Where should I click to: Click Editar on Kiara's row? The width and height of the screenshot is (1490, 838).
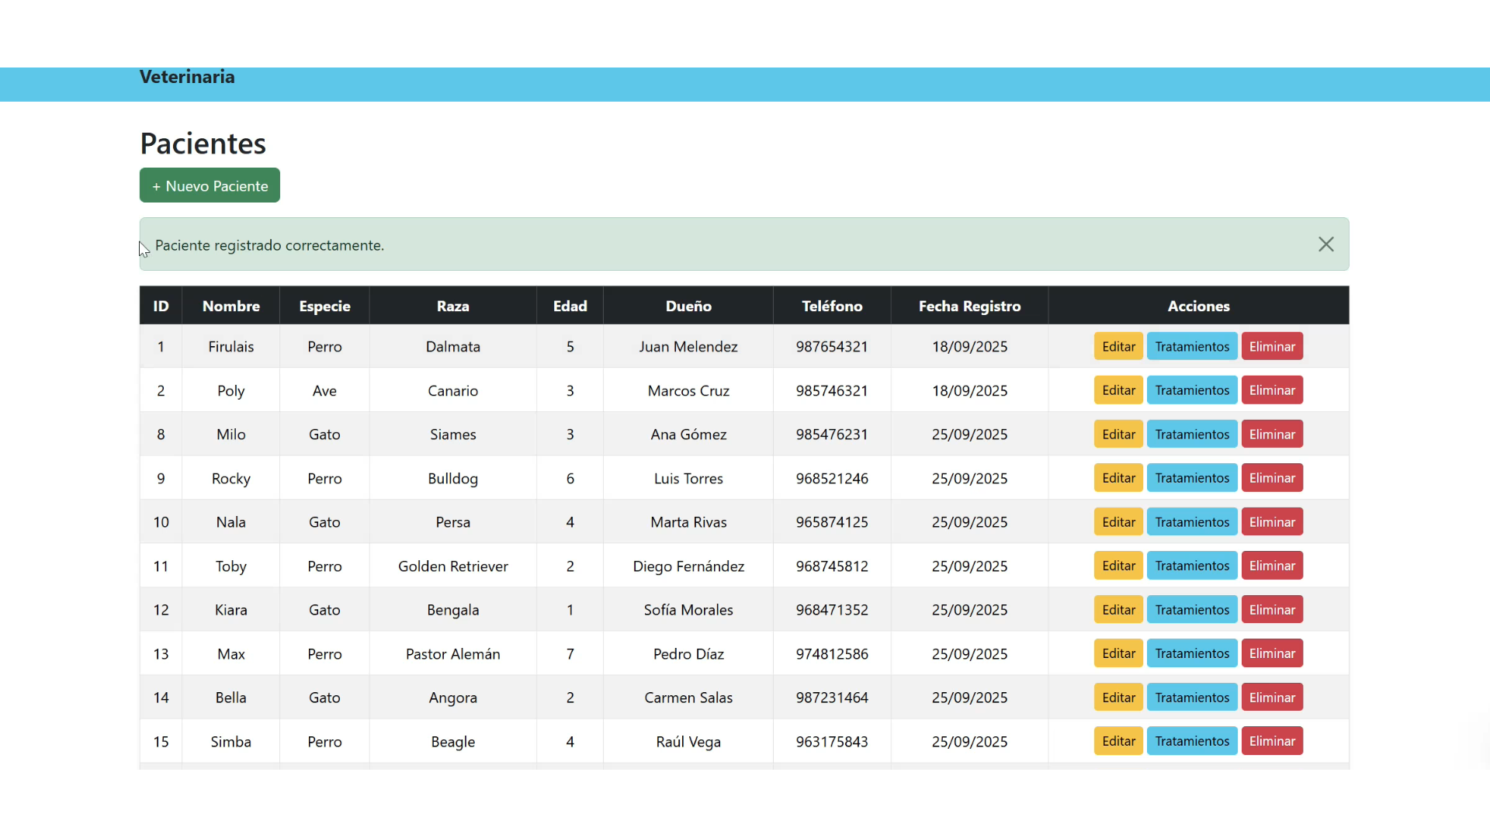[1118, 610]
